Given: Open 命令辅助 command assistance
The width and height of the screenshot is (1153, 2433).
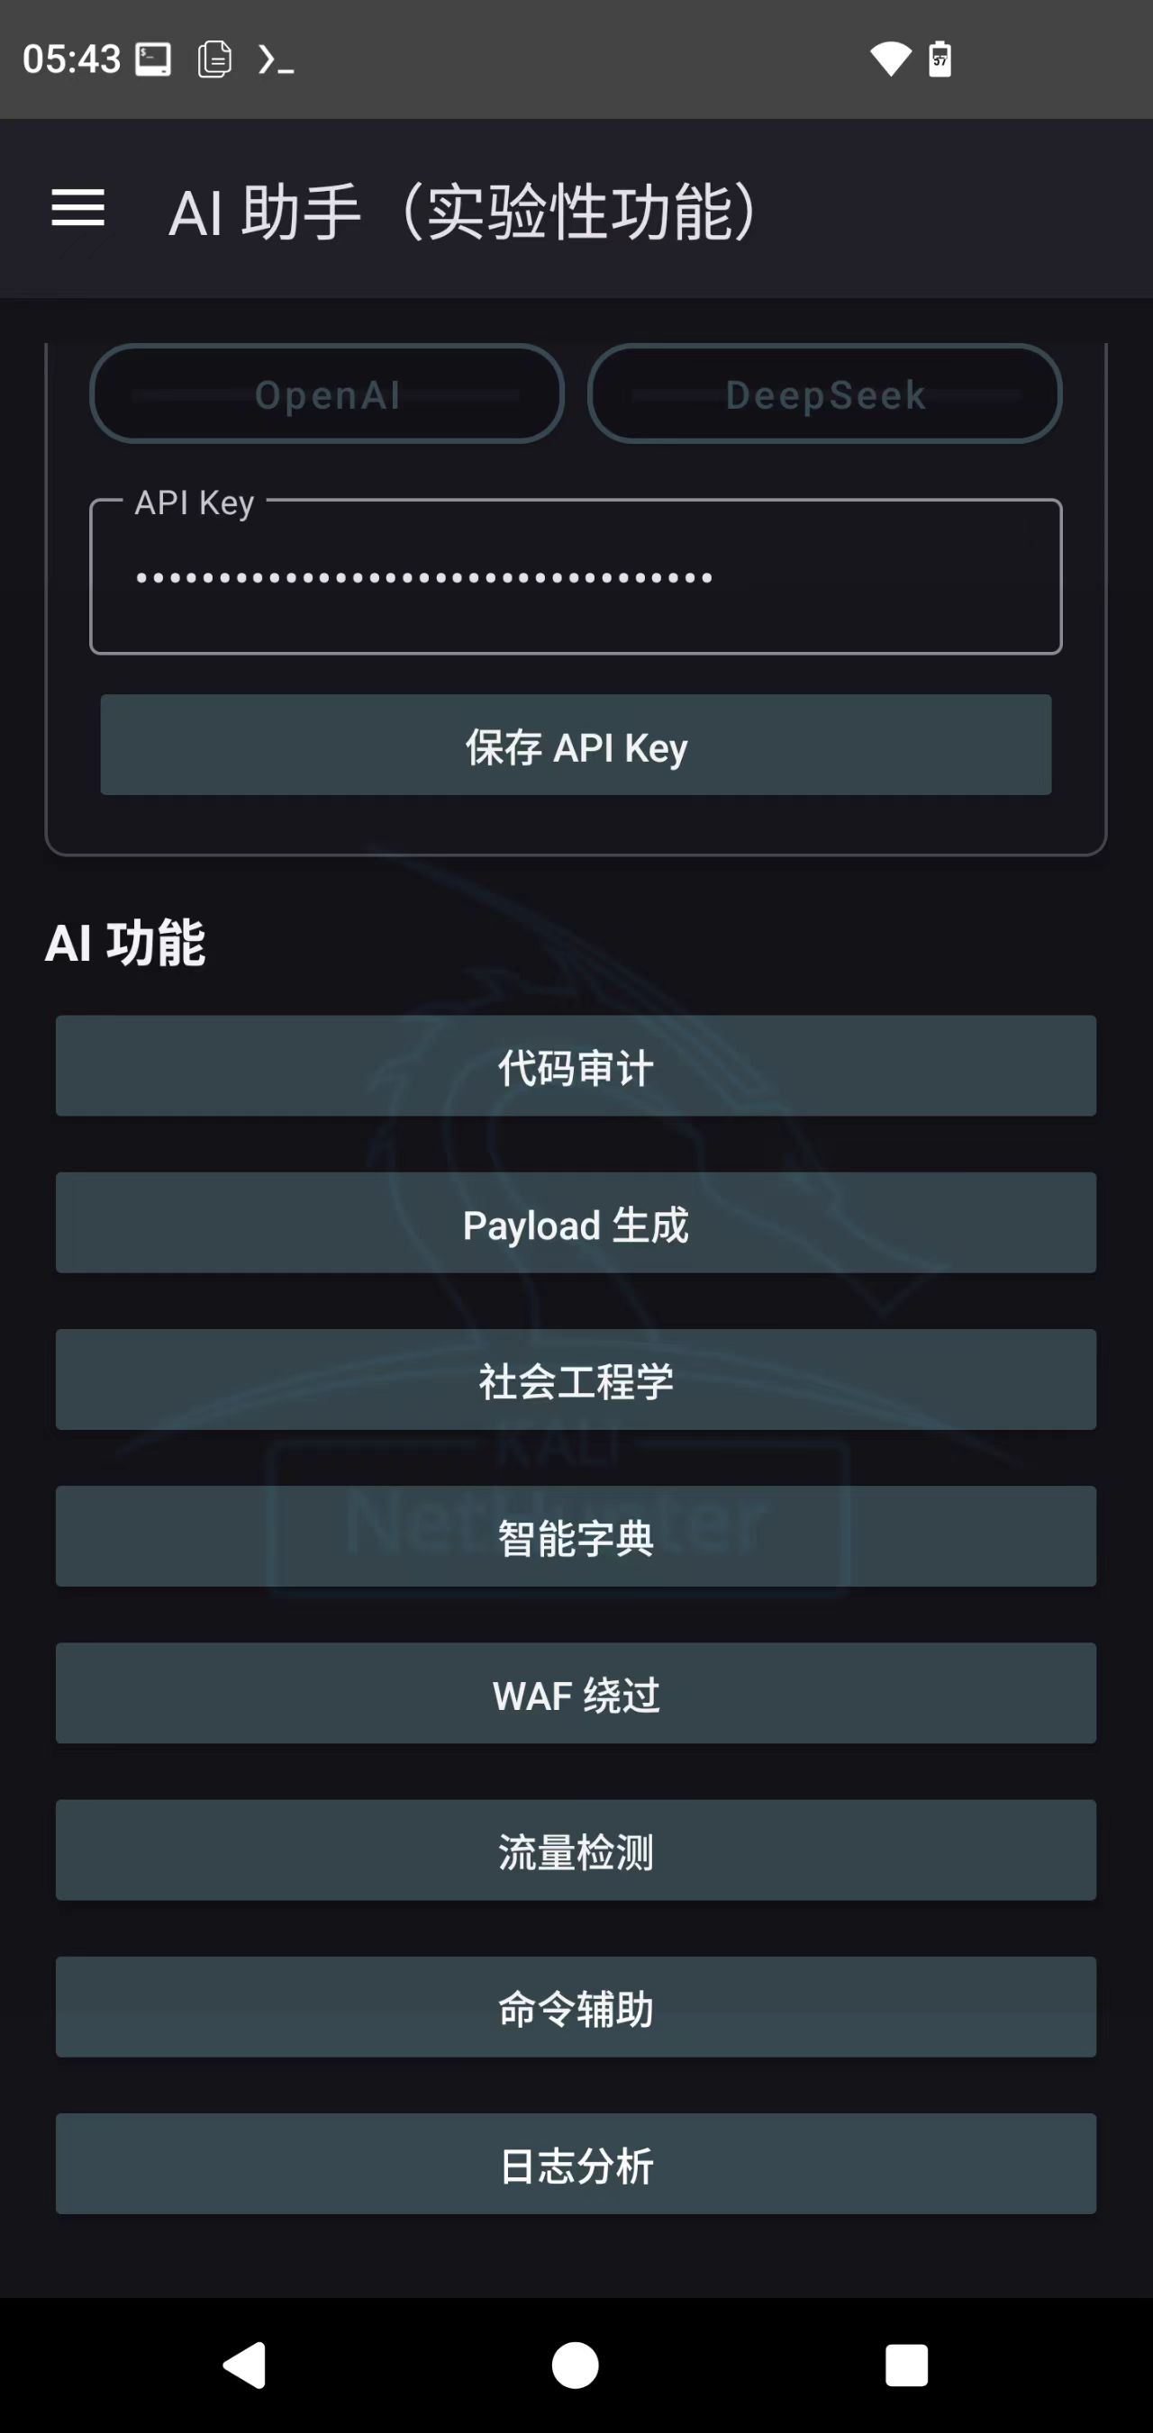Looking at the screenshot, I should click(576, 2007).
